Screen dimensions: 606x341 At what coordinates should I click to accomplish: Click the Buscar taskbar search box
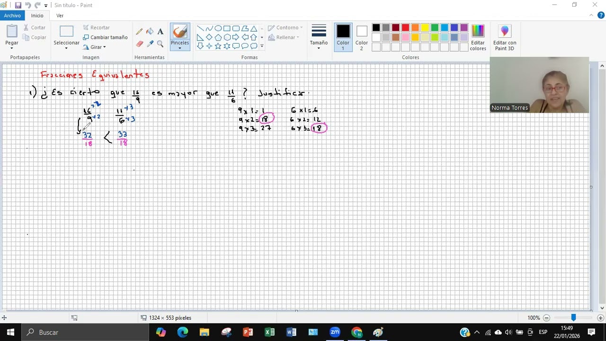click(85, 332)
